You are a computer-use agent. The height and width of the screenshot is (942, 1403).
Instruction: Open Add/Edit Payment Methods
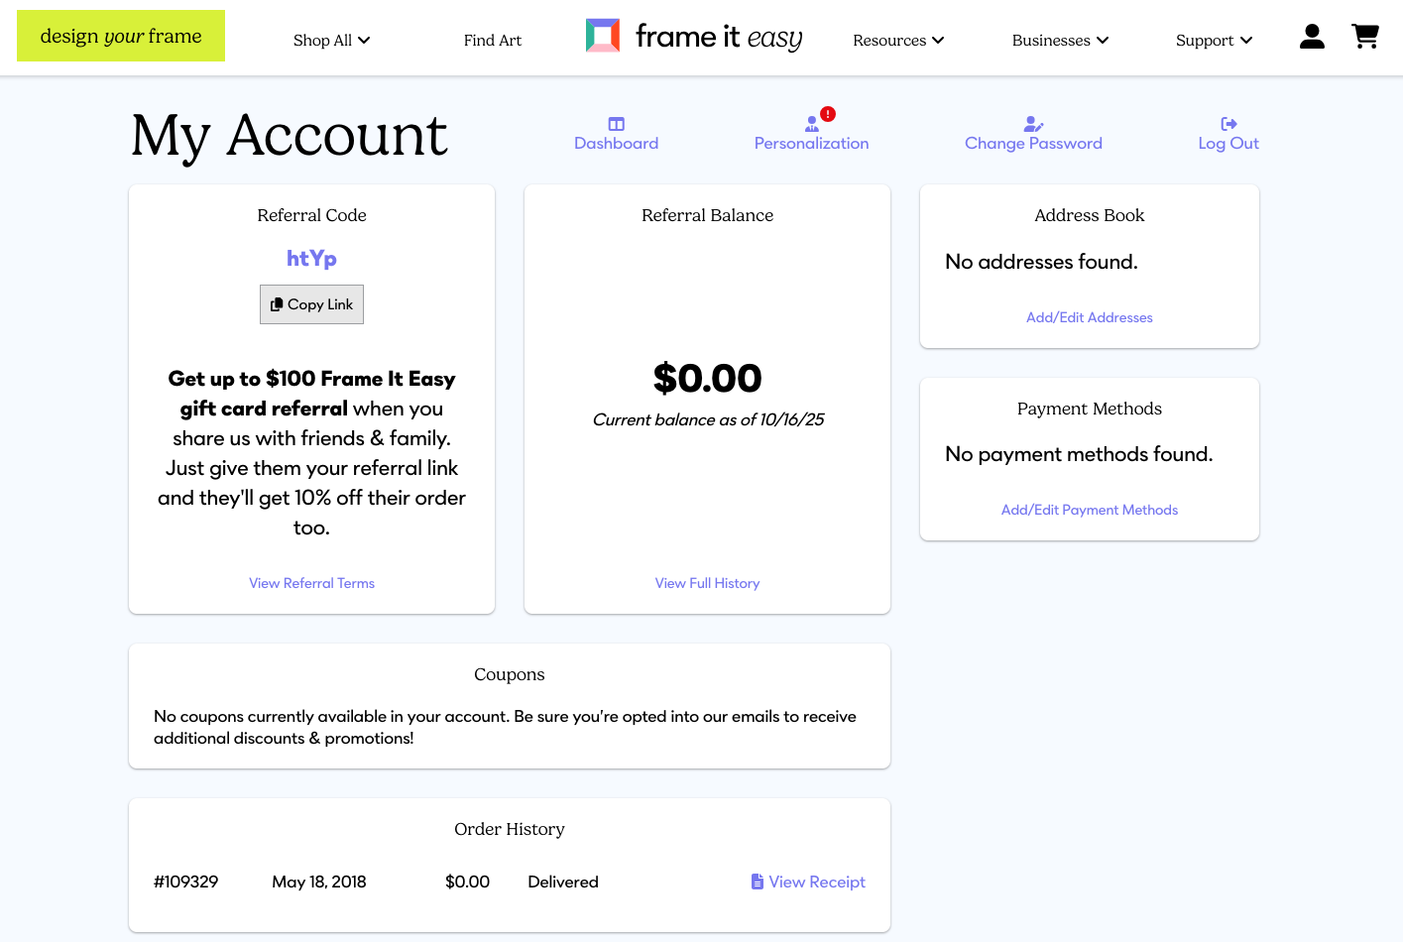coord(1089,510)
